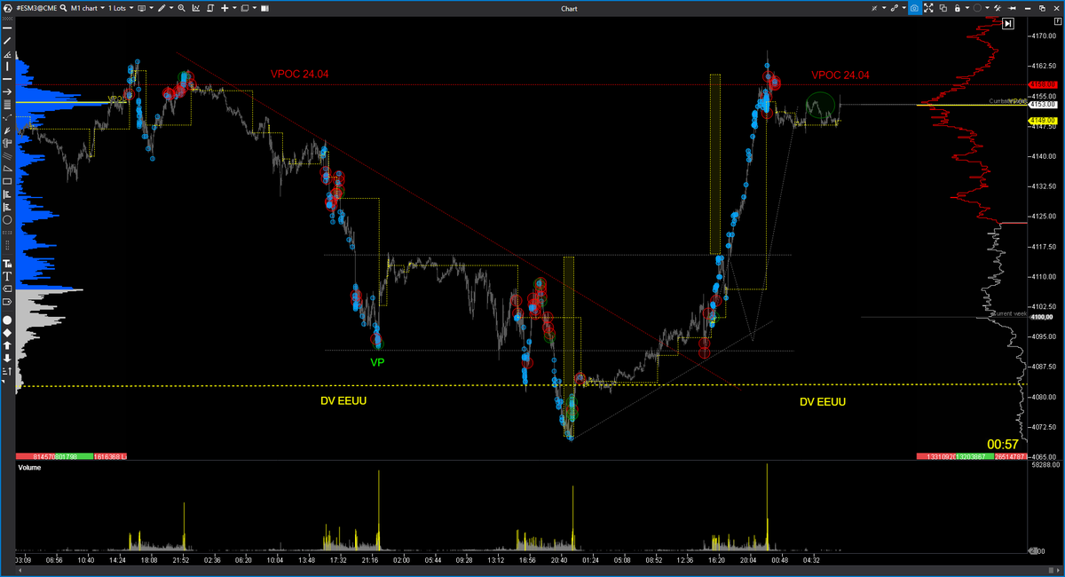Select the down arrow marker tool
This screenshot has width=1065, height=577.
click(7, 359)
